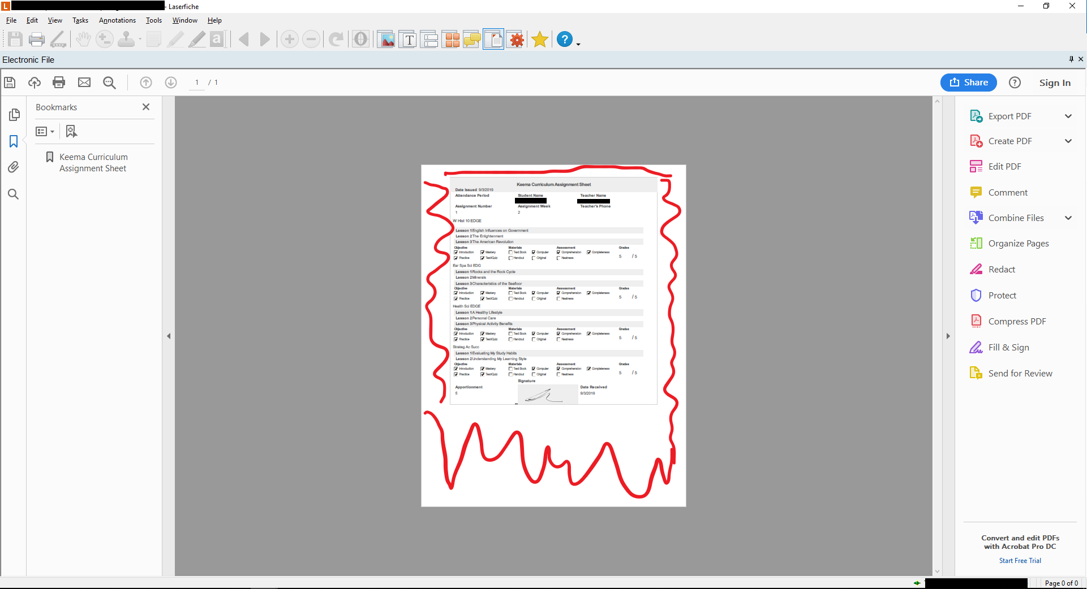The width and height of the screenshot is (1087, 589).
Task: Toggle the image pane display
Action: 386,40
